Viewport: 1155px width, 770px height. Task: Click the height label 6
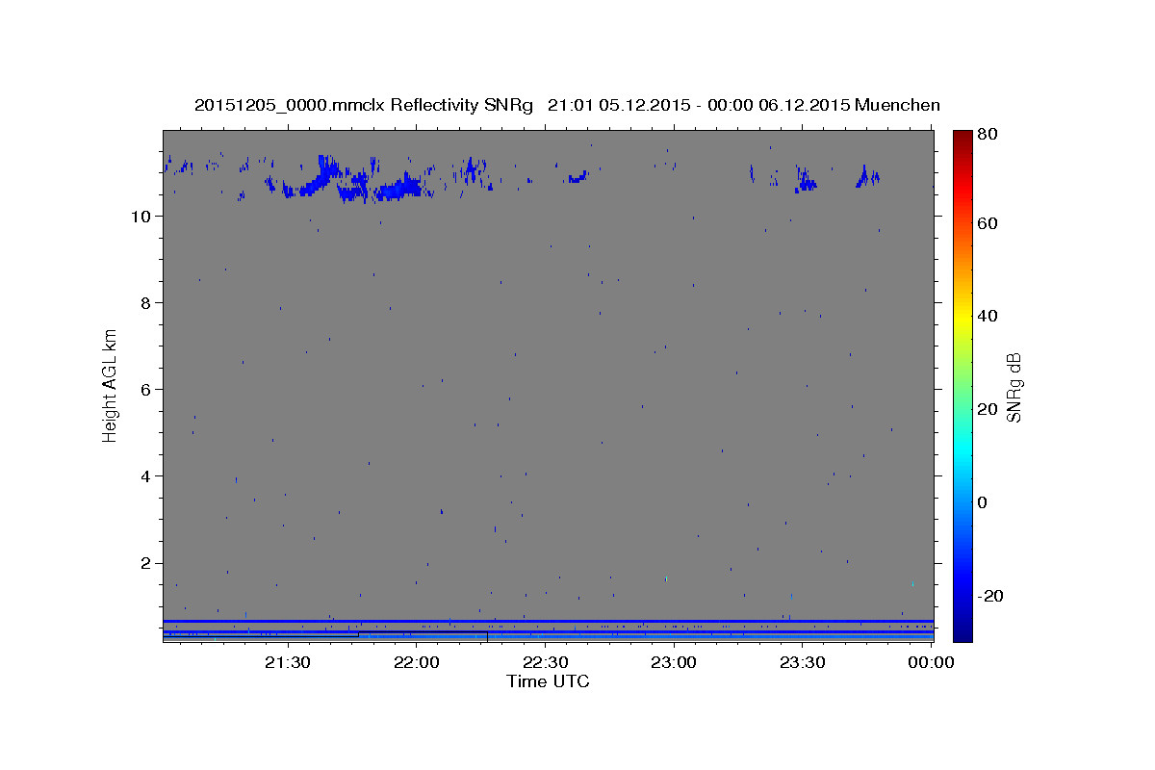point(147,390)
